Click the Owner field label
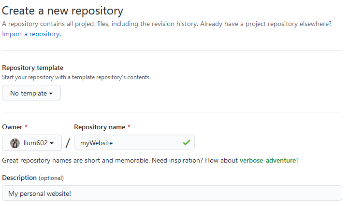The height and width of the screenshot is (206, 349). (x=12, y=127)
